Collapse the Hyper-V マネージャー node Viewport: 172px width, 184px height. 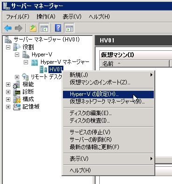click(26, 62)
